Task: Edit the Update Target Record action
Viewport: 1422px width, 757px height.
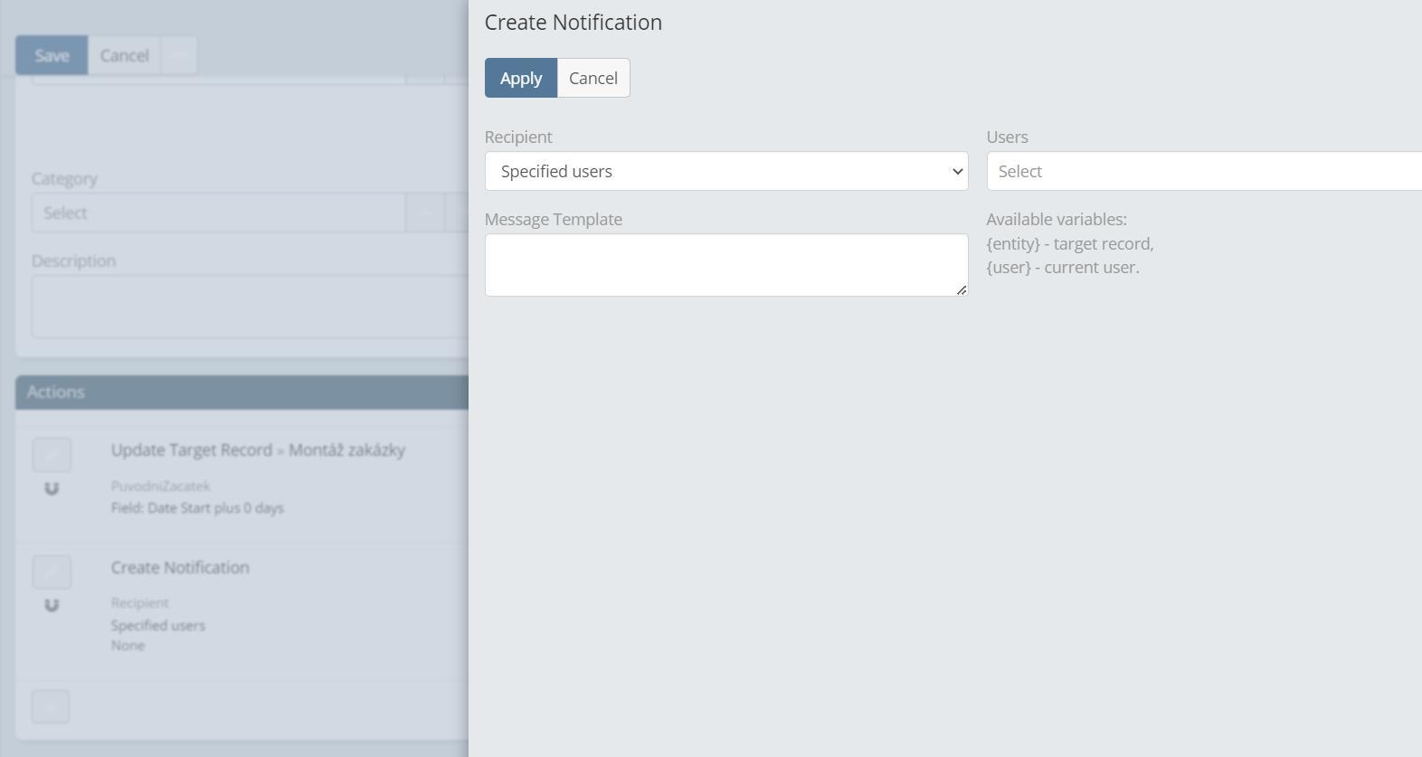Action: click(x=52, y=455)
